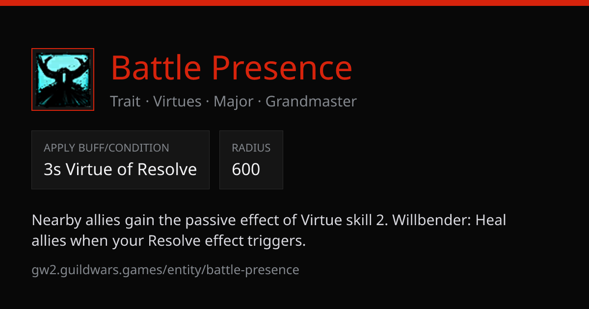Image resolution: width=589 pixels, height=309 pixels.
Task: Click the APPLY BUFF/CONDITION label
Action: tap(107, 148)
